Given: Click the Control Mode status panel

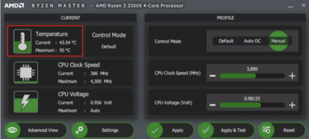Looking at the screenshot, I should 109,41.
